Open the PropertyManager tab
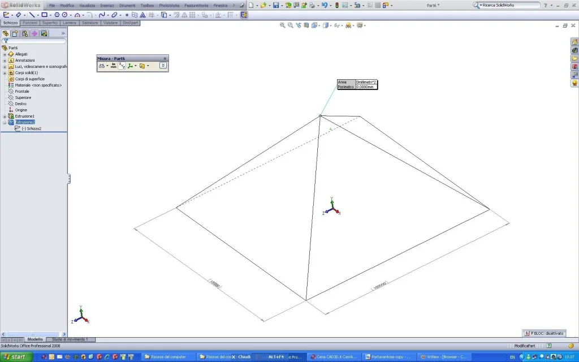The width and height of the screenshot is (579, 362). click(x=15, y=33)
